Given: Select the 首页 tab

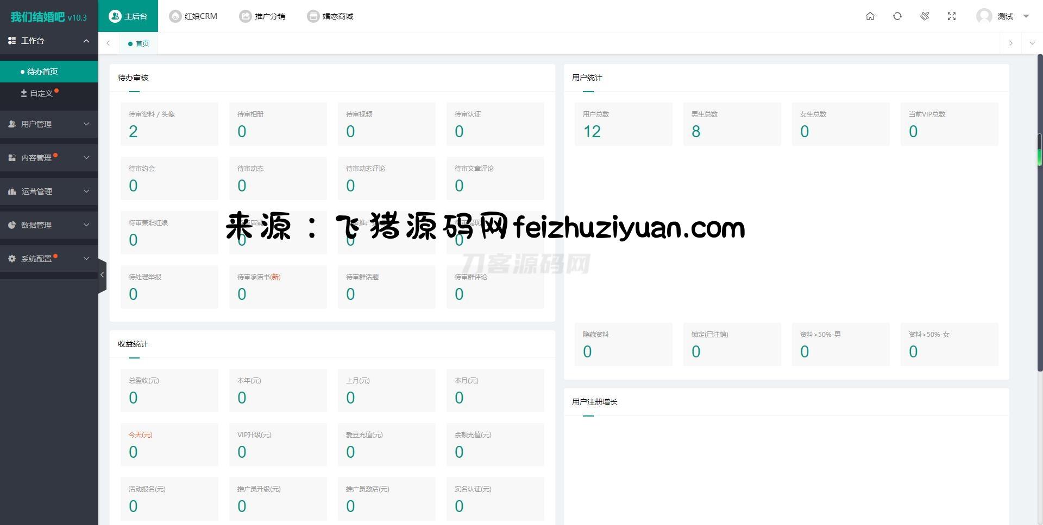Looking at the screenshot, I should (x=139, y=43).
